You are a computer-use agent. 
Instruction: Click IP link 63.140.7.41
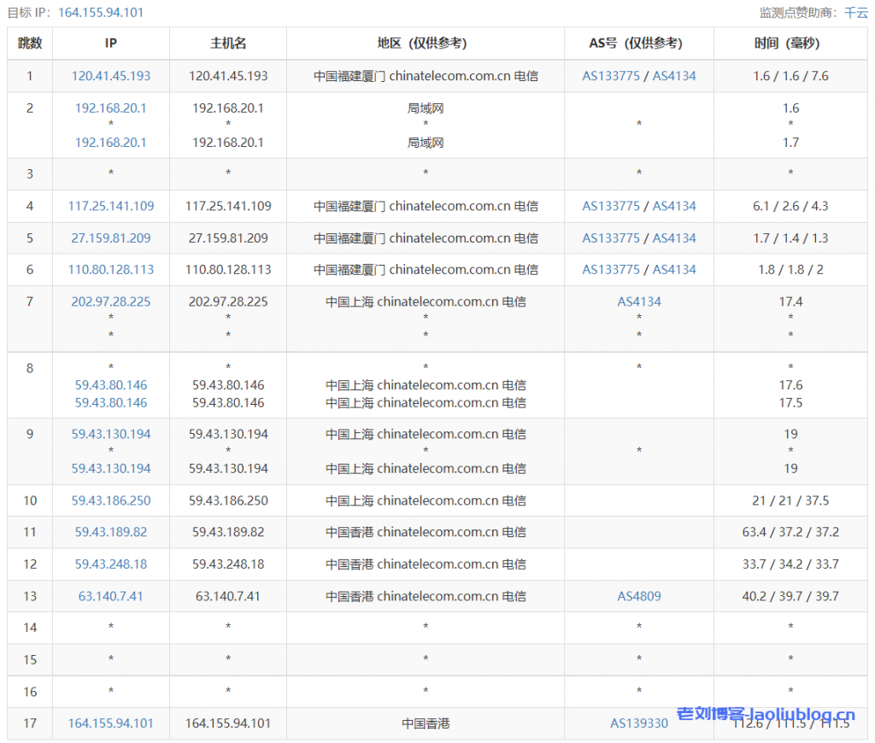coord(111,596)
